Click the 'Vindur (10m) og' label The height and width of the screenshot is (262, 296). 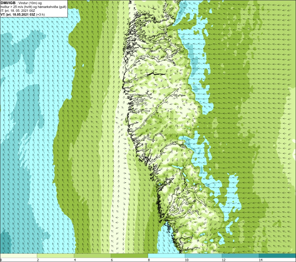tap(30, 3)
